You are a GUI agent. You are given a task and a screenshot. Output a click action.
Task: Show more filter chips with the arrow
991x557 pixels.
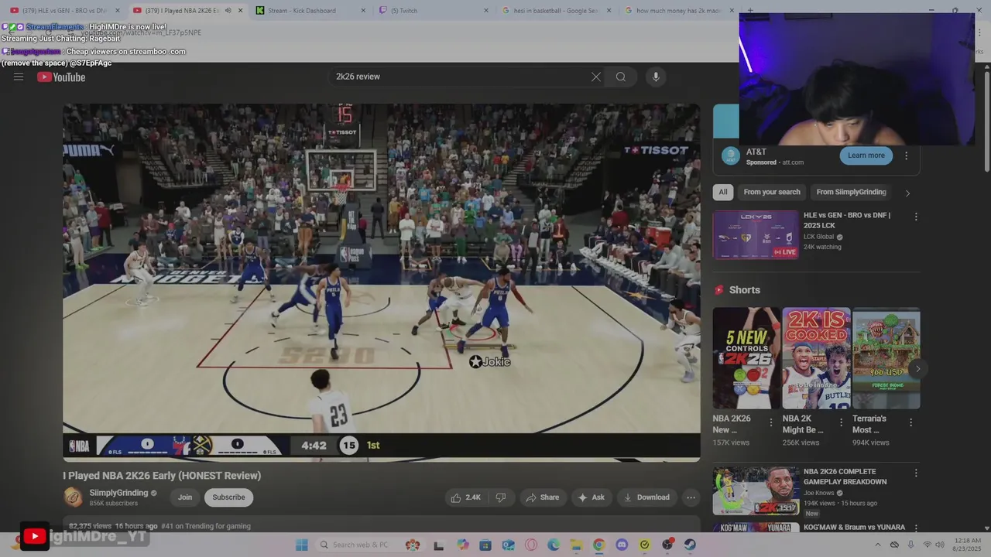coord(907,193)
